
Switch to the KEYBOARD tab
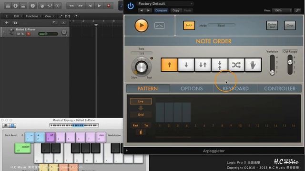[x=235, y=89]
